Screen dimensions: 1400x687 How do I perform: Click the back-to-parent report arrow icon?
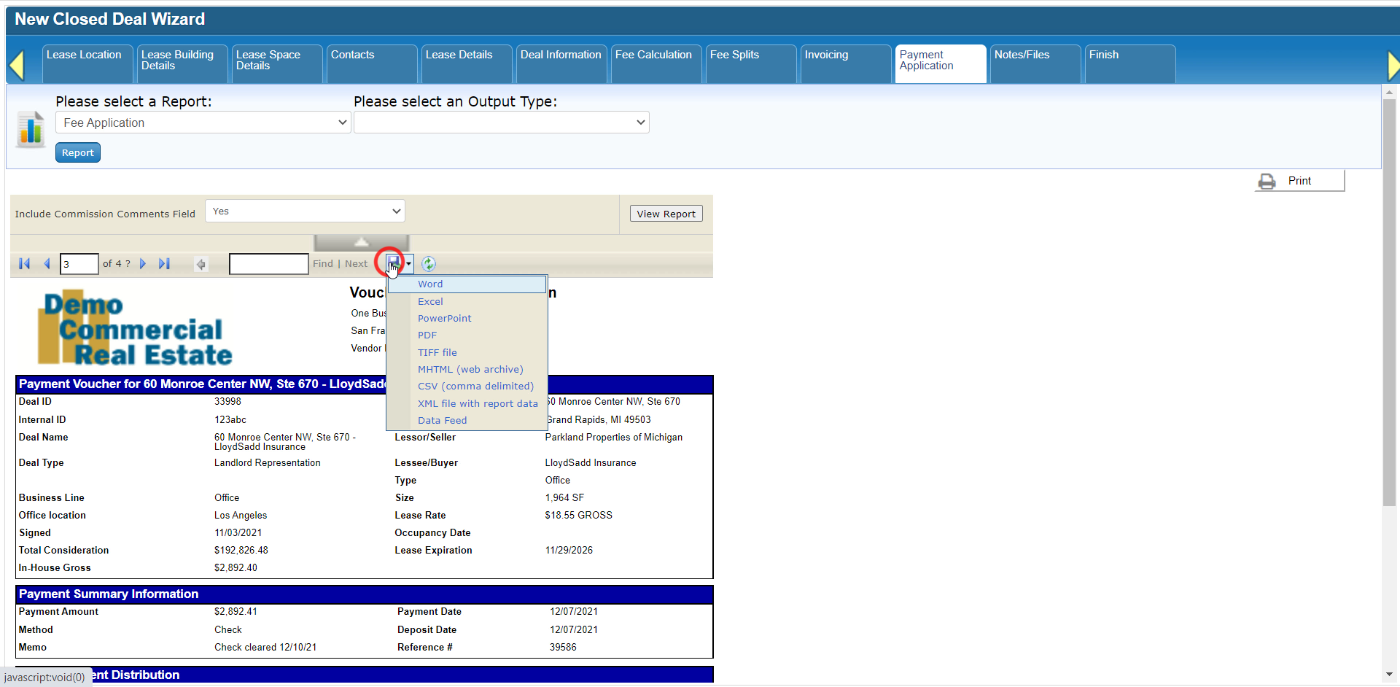coord(201,264)
